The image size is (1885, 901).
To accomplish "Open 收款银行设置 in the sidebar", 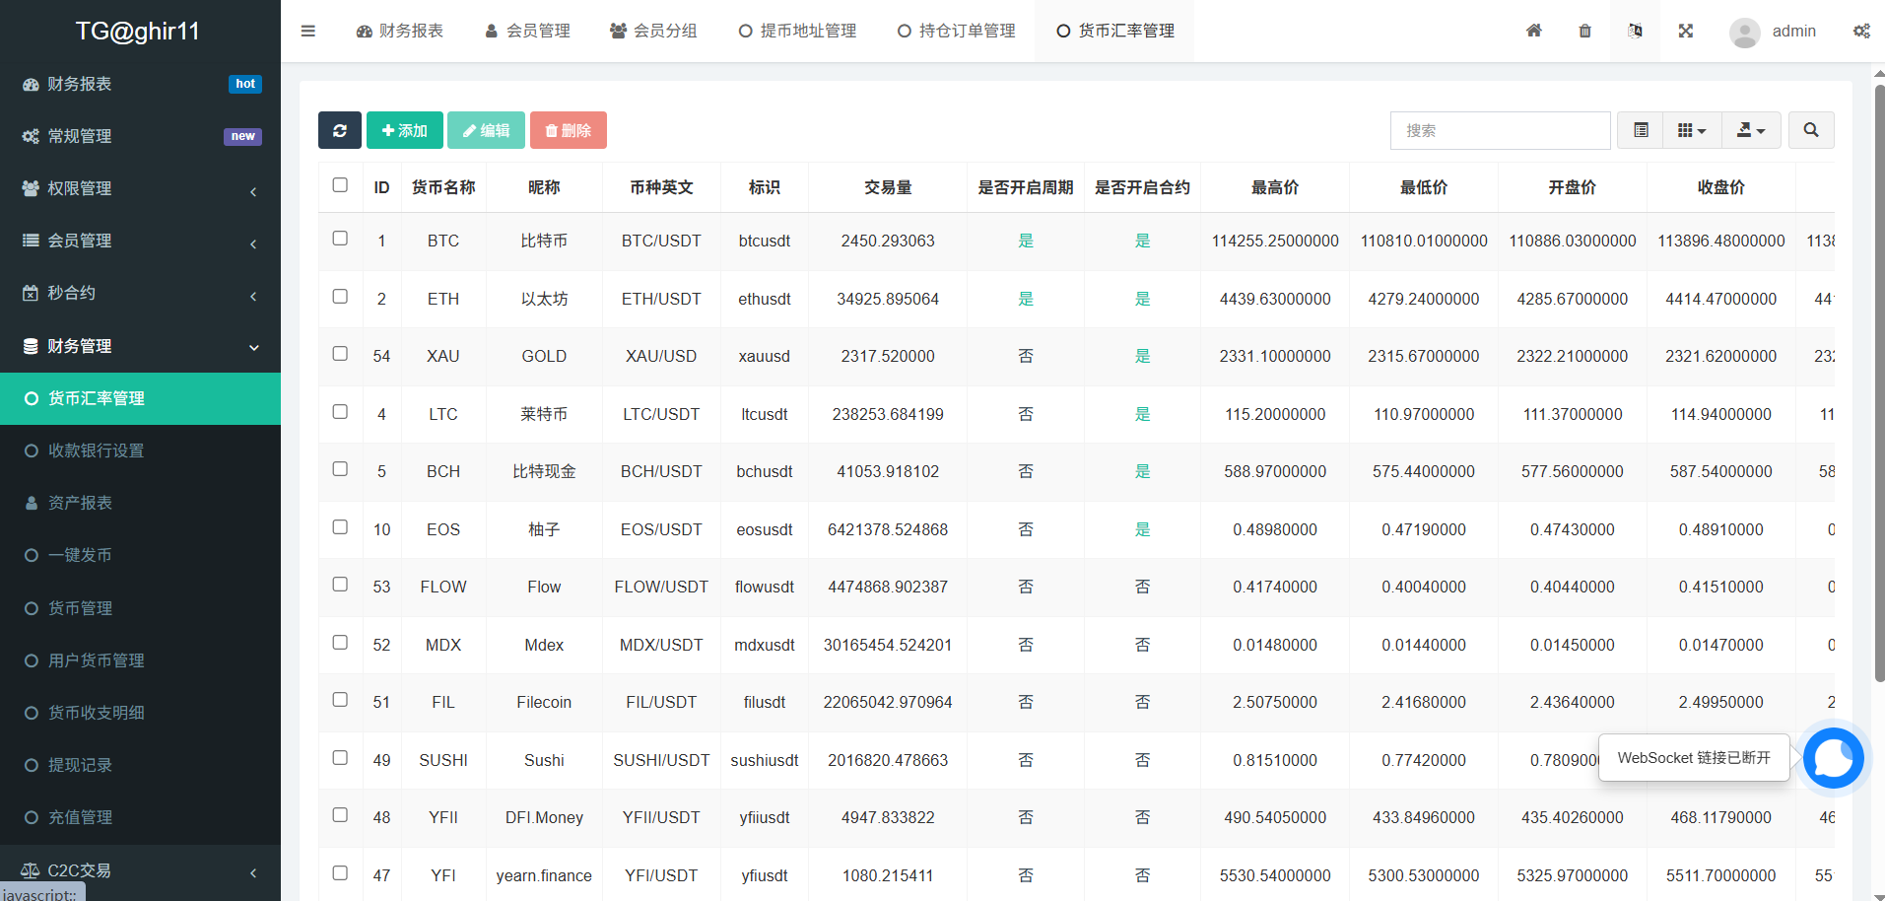I will 96,450.
